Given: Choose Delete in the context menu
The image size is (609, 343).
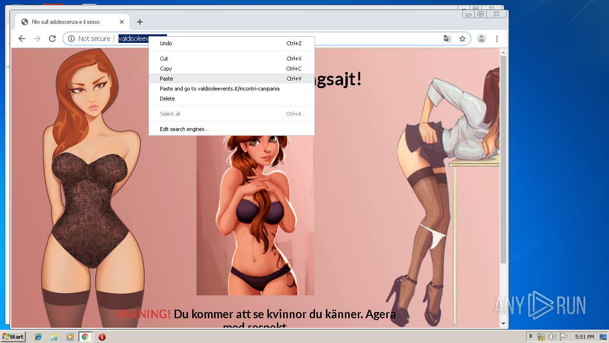Looking at the screenshot, I should click(231, 99).
